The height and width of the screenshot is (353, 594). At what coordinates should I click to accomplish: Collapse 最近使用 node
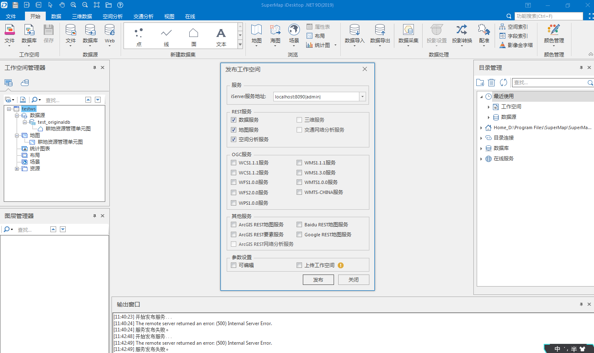(x=481, y=96)
